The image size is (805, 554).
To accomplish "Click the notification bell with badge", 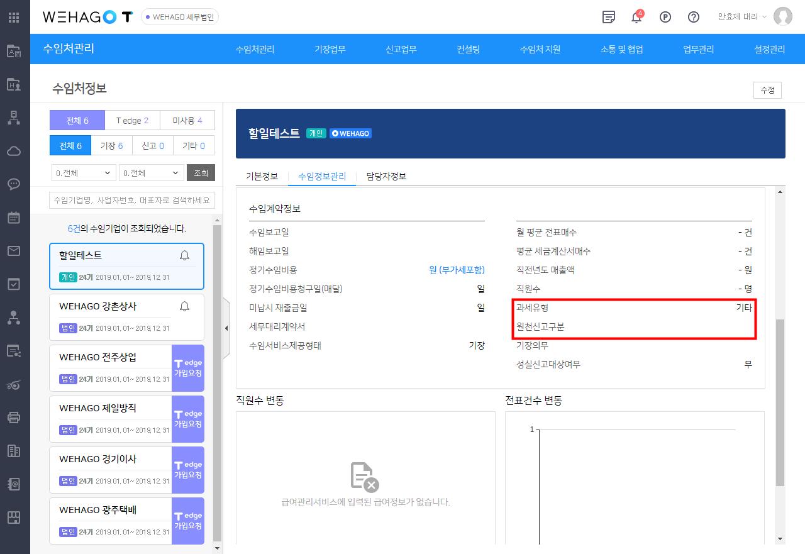I will coord(636,17).
